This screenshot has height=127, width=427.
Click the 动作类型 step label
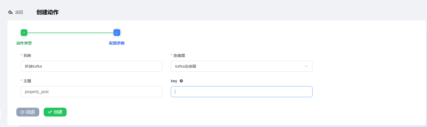point(24,43)
